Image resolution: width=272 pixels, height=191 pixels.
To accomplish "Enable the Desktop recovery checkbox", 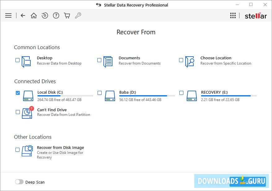I will pos(17,60).
